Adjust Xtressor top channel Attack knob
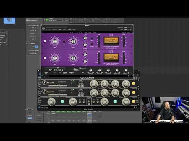The image size is (189, 141). [105, 84]
